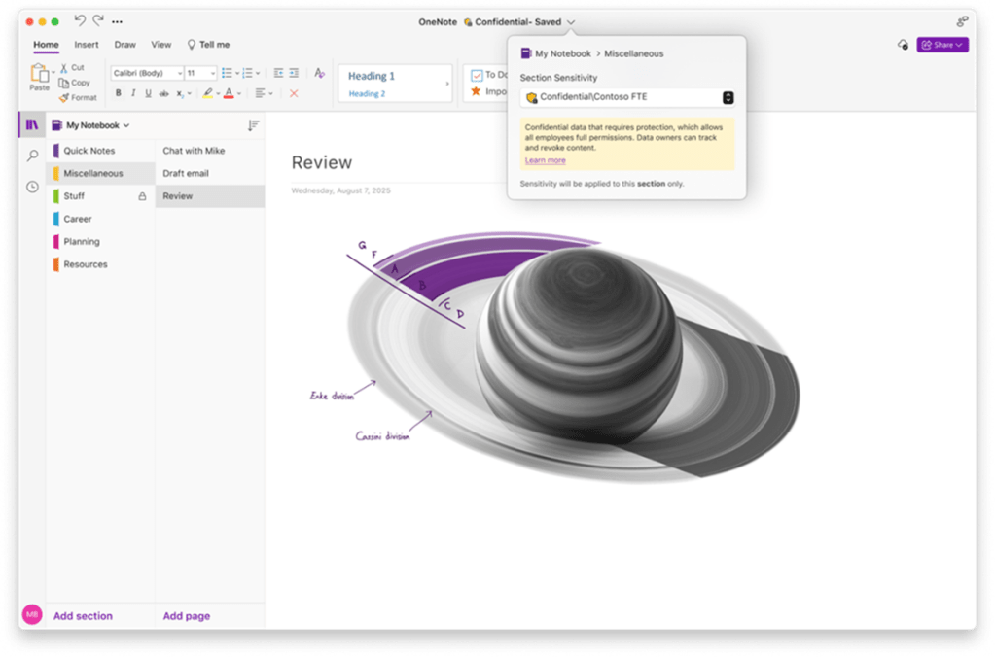Open the Insert ribbon tab

coord(87,45)
